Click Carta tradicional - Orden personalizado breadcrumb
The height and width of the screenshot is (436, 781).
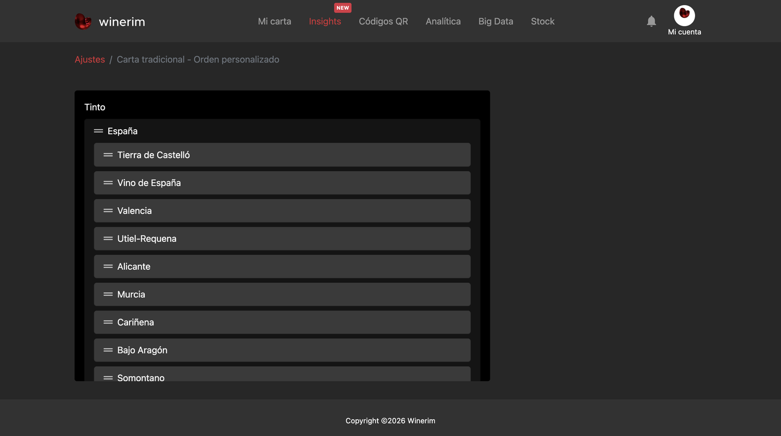click(198, 59)
